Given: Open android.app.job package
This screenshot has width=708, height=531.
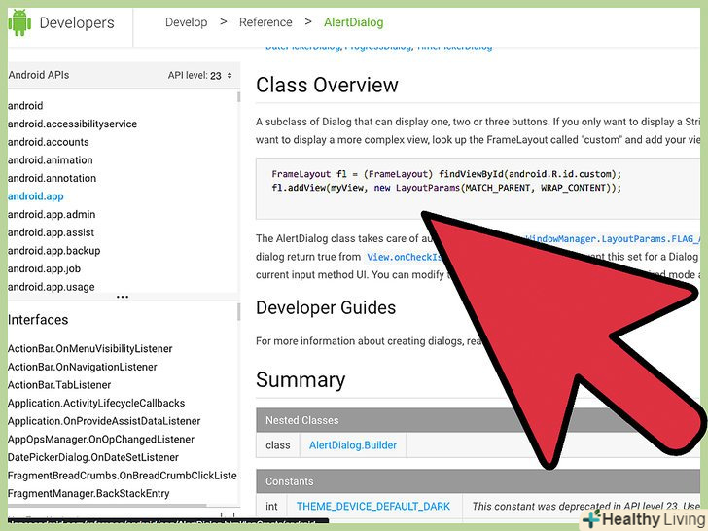Looking at the screenshot, I should [45, 268].
